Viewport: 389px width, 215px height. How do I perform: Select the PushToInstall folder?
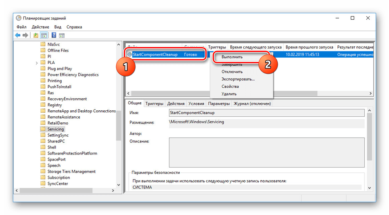tap(59, 87)
